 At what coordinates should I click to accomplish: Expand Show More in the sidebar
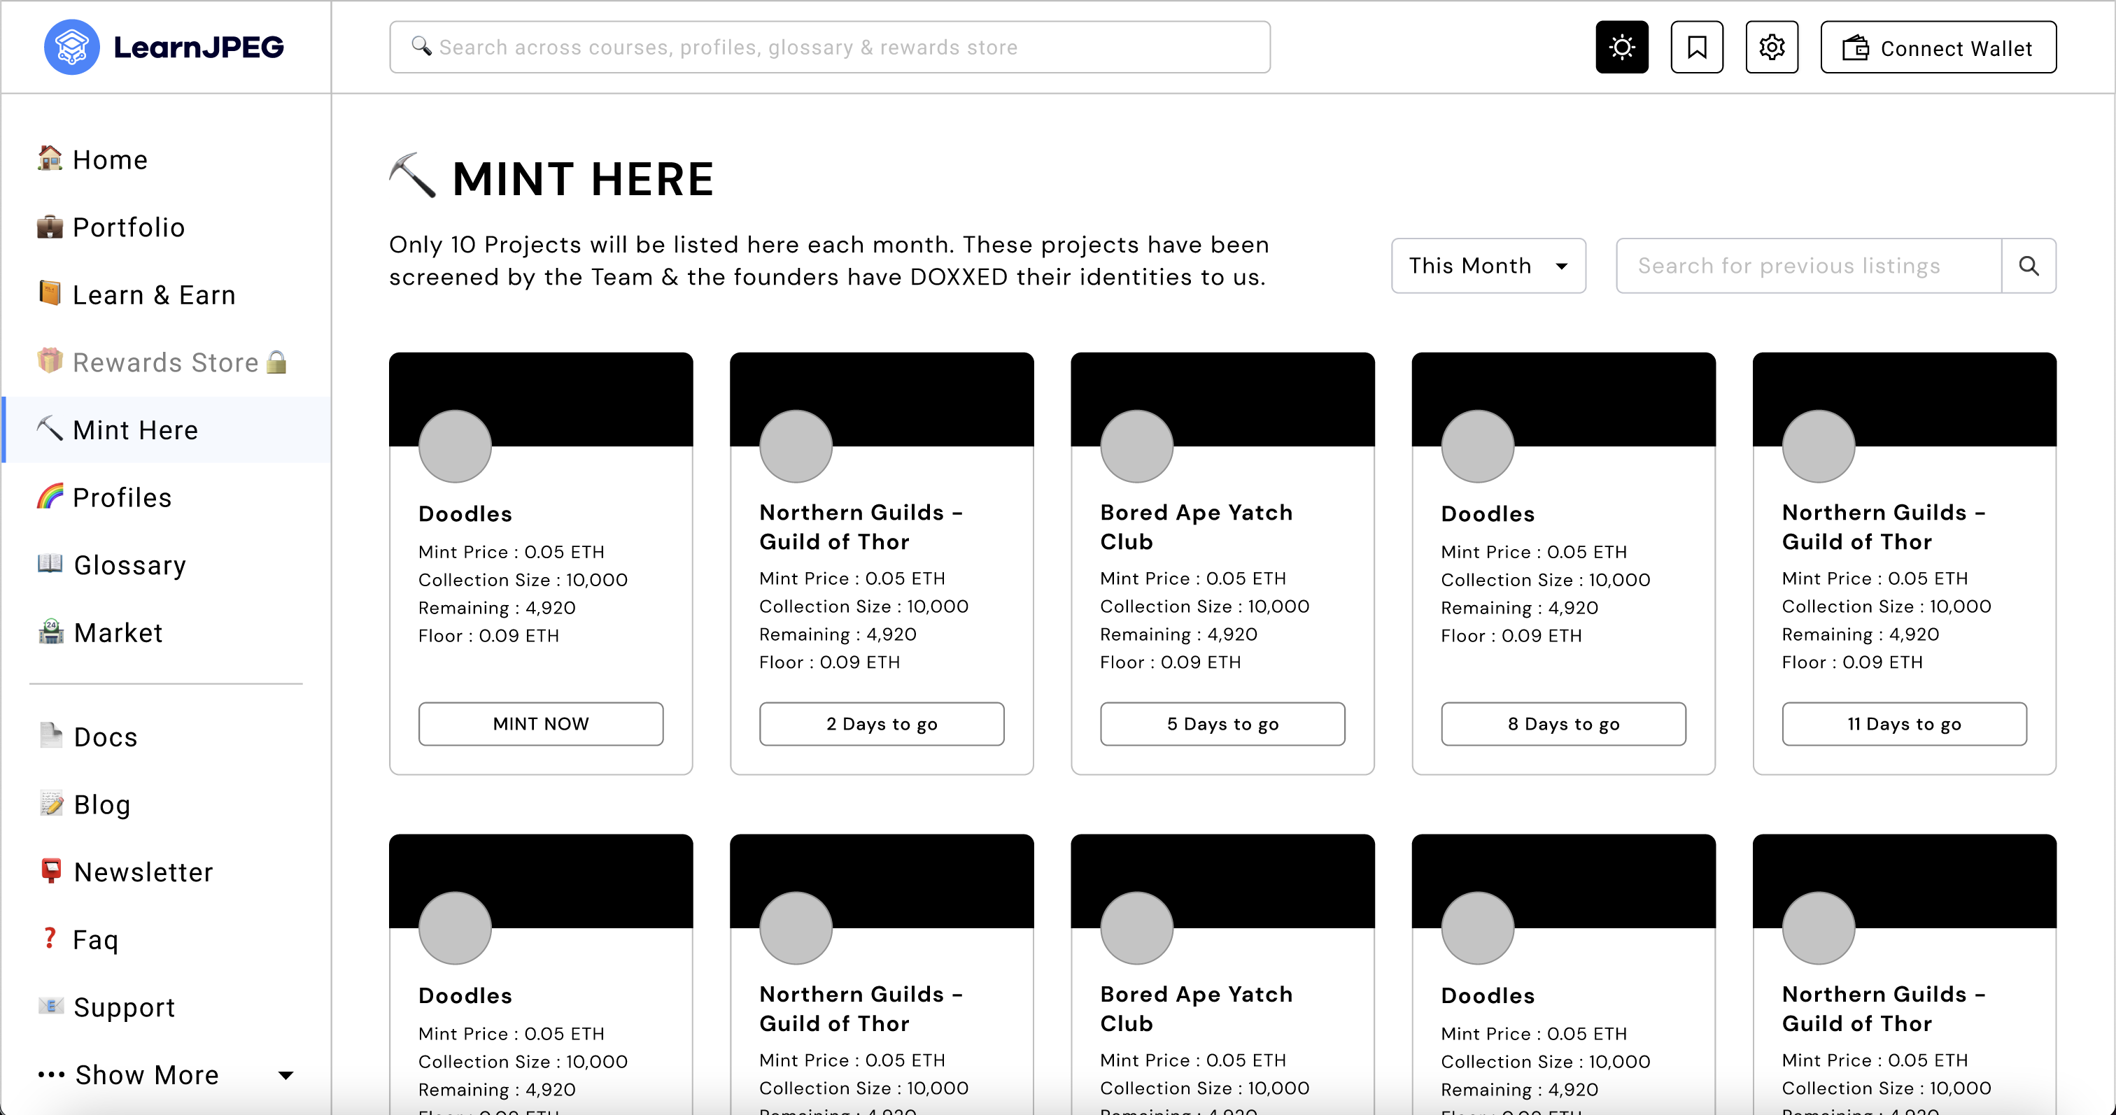pyautogui.click(x=166, y=1074)
